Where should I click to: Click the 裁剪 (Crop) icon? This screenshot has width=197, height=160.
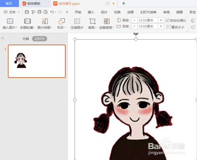(x=92, y=21)
